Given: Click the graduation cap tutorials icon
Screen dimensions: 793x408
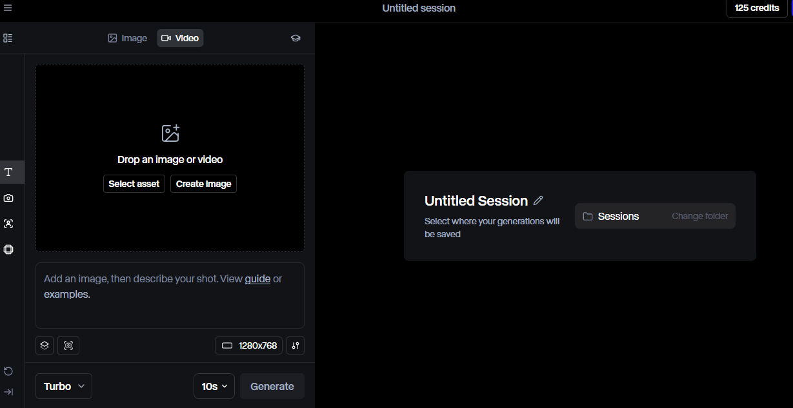Looking at the screenshot, I should pyautogui.click(x=296, y=38).
